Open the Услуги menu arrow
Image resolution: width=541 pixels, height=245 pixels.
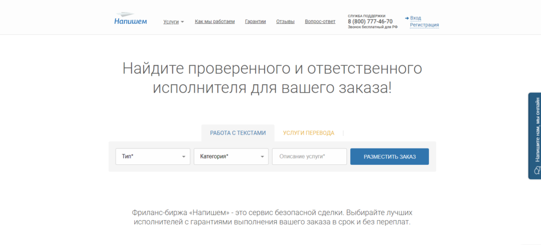[x=182, y=22]
